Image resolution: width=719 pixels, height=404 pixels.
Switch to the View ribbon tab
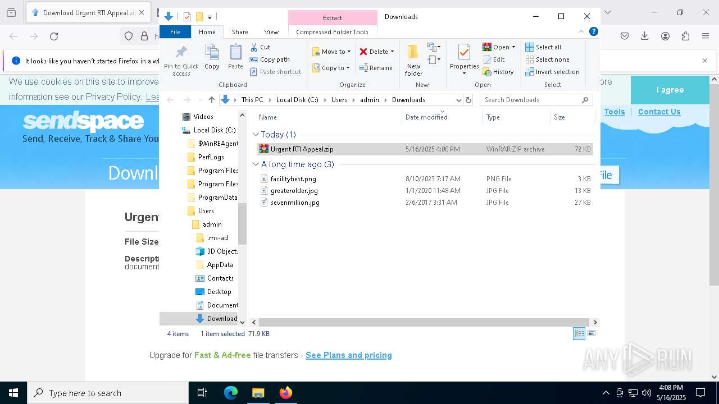click(271, 32)
